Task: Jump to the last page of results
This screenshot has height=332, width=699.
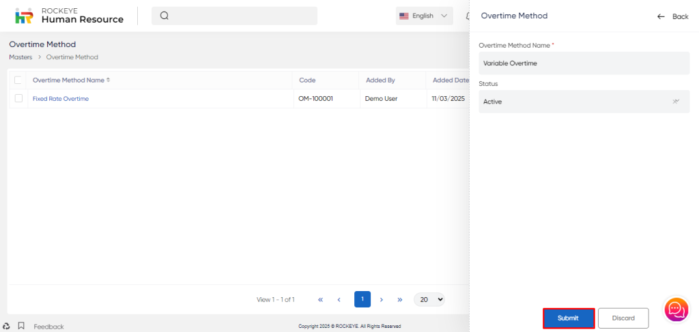Action: (x=400, y=299)
